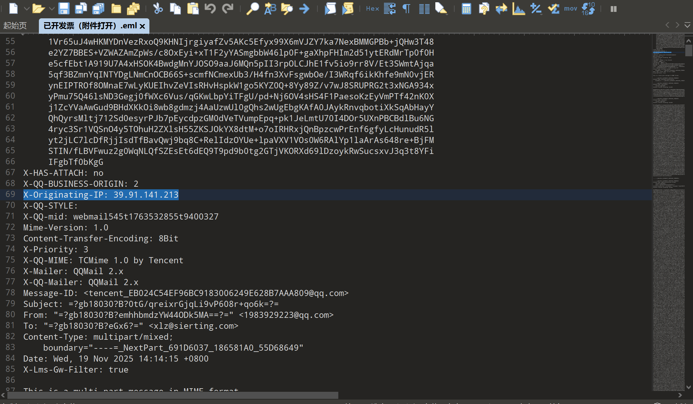Click the Cut scissors icon
This screenshot has width=693, height=404.
coord(158,9)
